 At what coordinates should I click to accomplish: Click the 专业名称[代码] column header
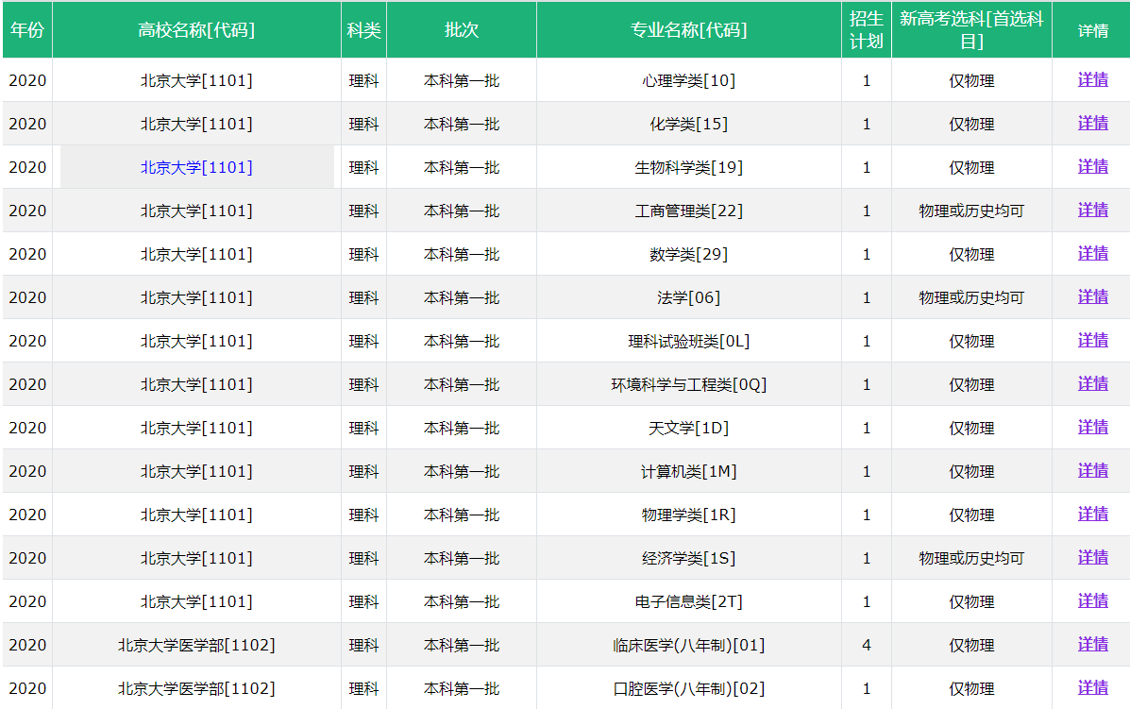[688, 30]
